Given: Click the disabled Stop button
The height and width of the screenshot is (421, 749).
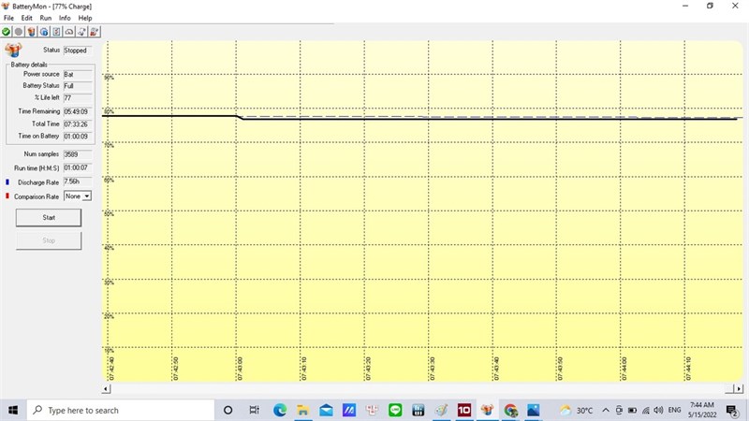Looking at the screenshot, I should (x=49, y=240).
